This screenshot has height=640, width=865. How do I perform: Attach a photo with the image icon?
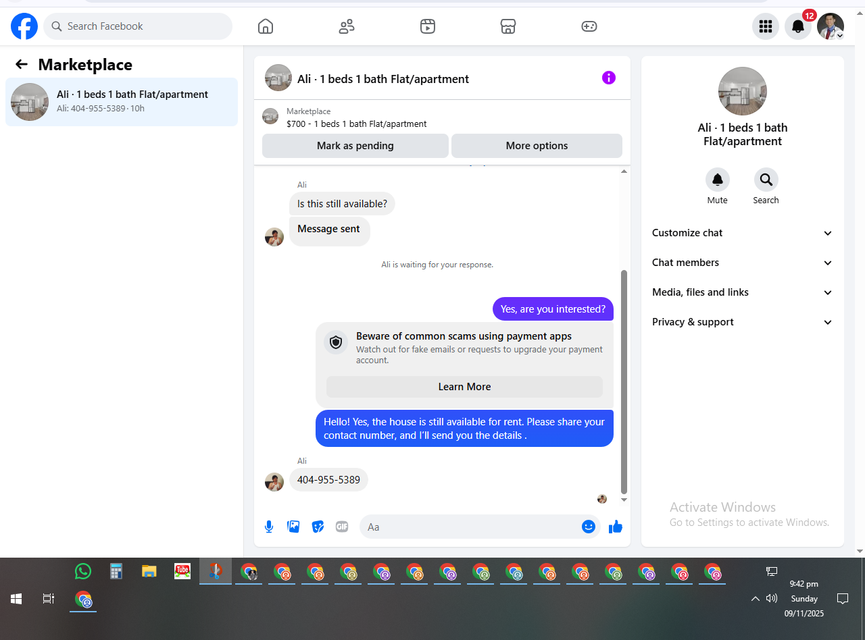click(x=293, y=527)
